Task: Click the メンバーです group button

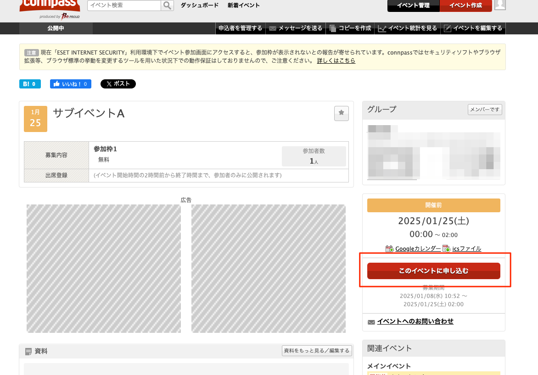Action: [x=485, y=110]
